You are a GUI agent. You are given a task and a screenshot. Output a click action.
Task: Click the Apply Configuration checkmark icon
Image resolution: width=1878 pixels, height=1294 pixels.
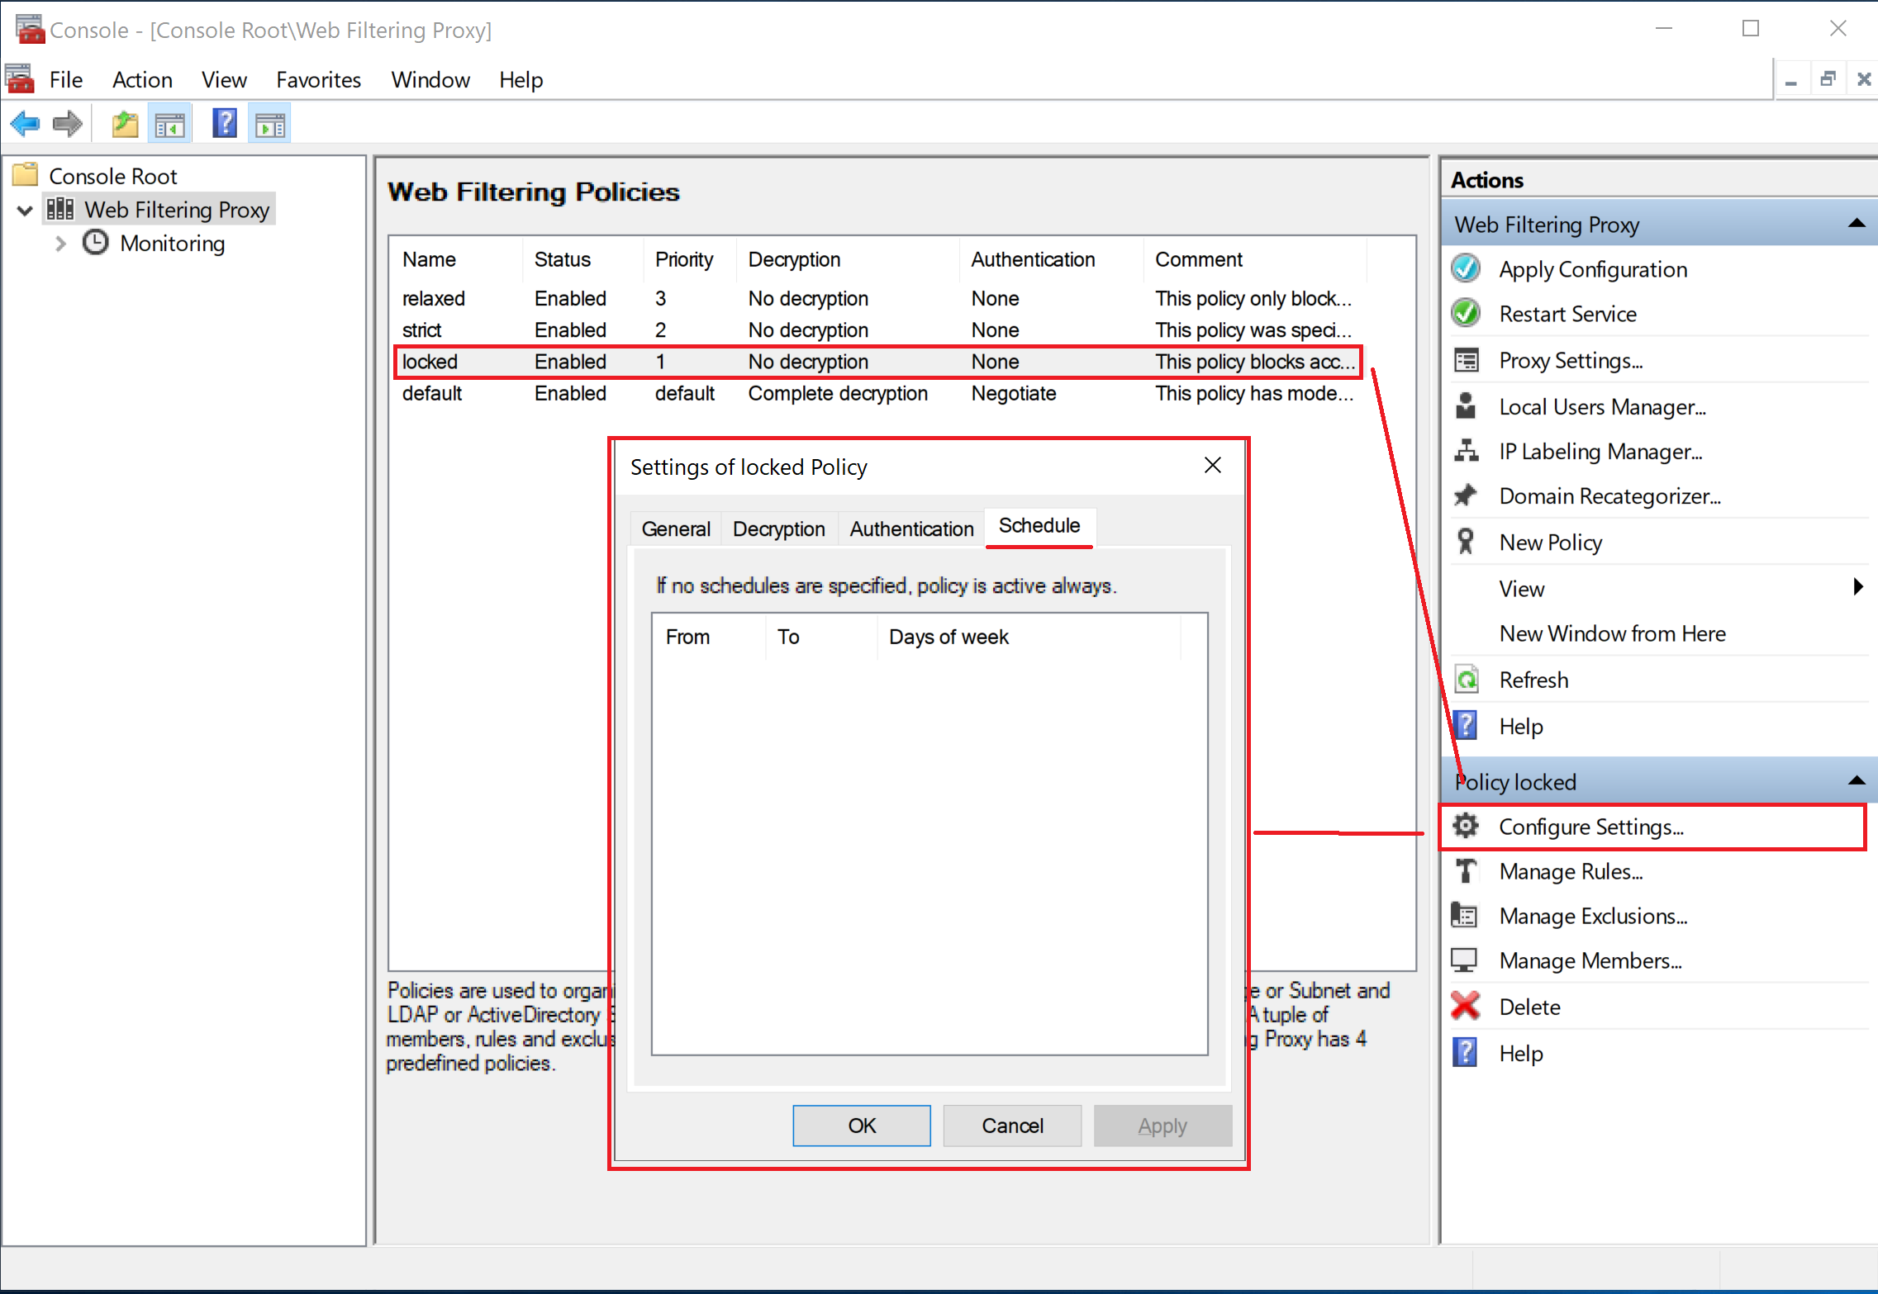coord(1467,269)
